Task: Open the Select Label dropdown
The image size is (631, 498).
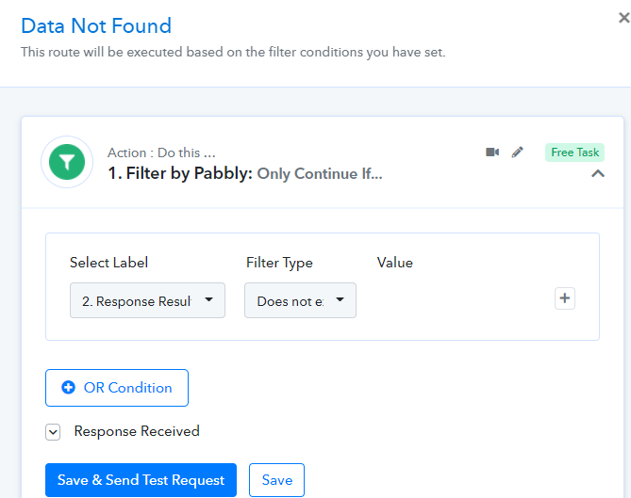Action: pos(147,300)
